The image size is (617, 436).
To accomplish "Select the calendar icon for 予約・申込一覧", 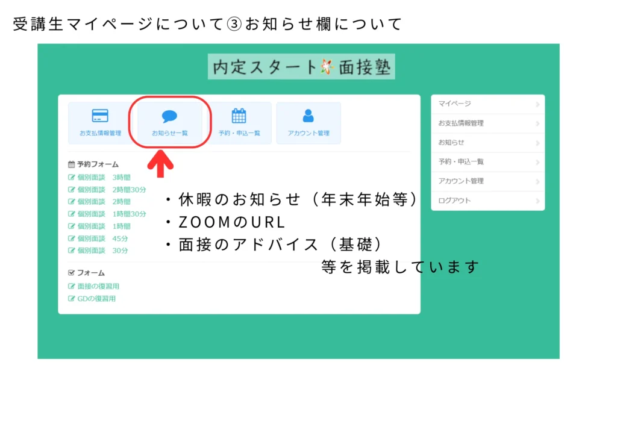I will point(239,116).
